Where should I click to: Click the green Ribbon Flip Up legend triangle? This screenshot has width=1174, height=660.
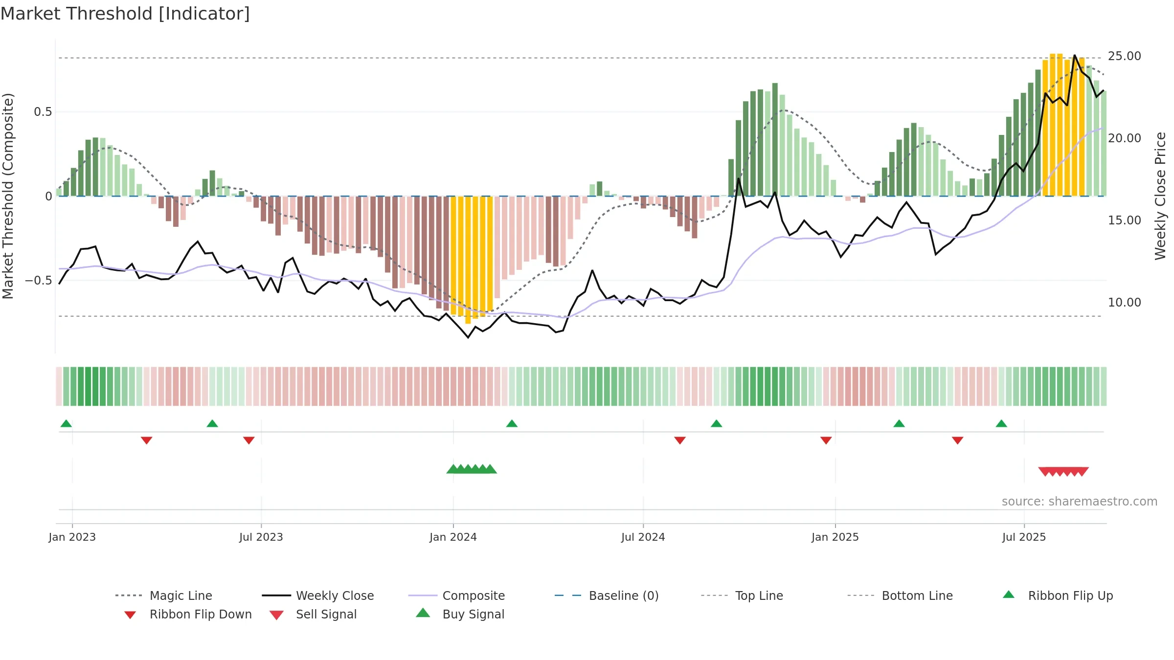coord(1009,594)
